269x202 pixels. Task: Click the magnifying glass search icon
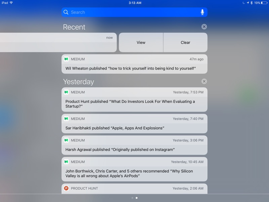click(66, 12)
